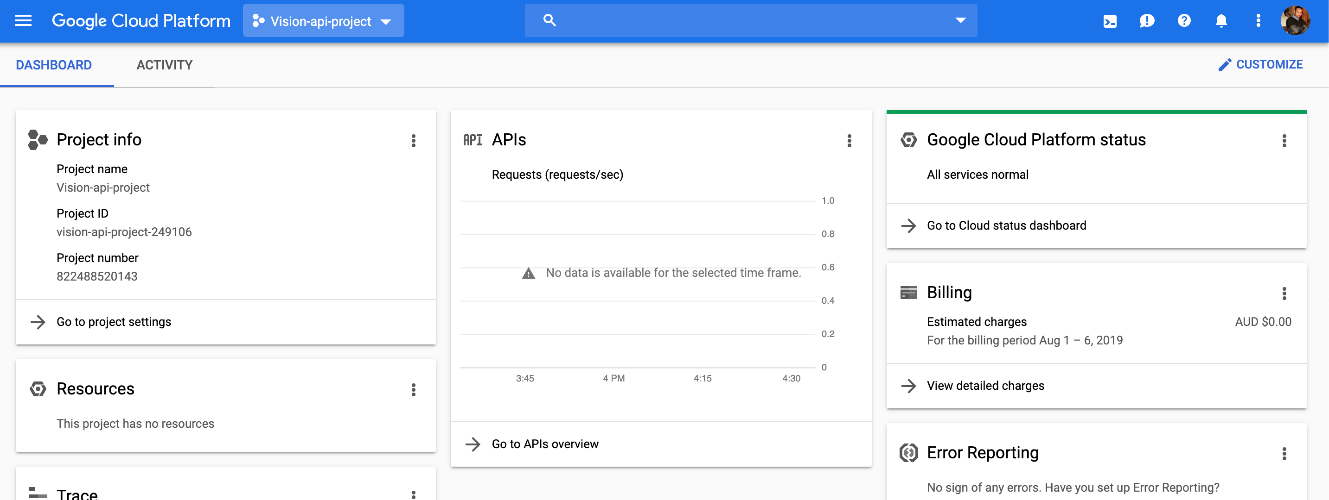Open the Vision-api-project project selector
The width and height of the screenshot is (1329, 500).
[323, 20]
